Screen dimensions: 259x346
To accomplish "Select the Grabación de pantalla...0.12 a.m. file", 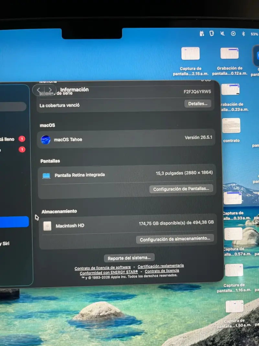I will 230,62.
